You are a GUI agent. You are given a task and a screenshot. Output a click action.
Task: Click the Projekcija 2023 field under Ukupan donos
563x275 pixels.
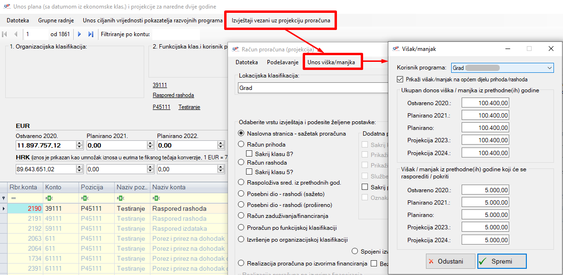[485, 140]
